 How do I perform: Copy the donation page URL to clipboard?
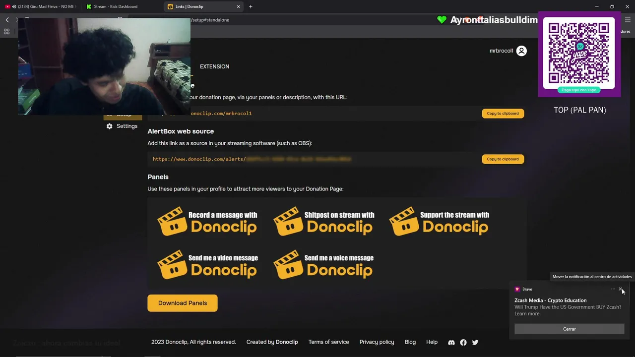503,114
